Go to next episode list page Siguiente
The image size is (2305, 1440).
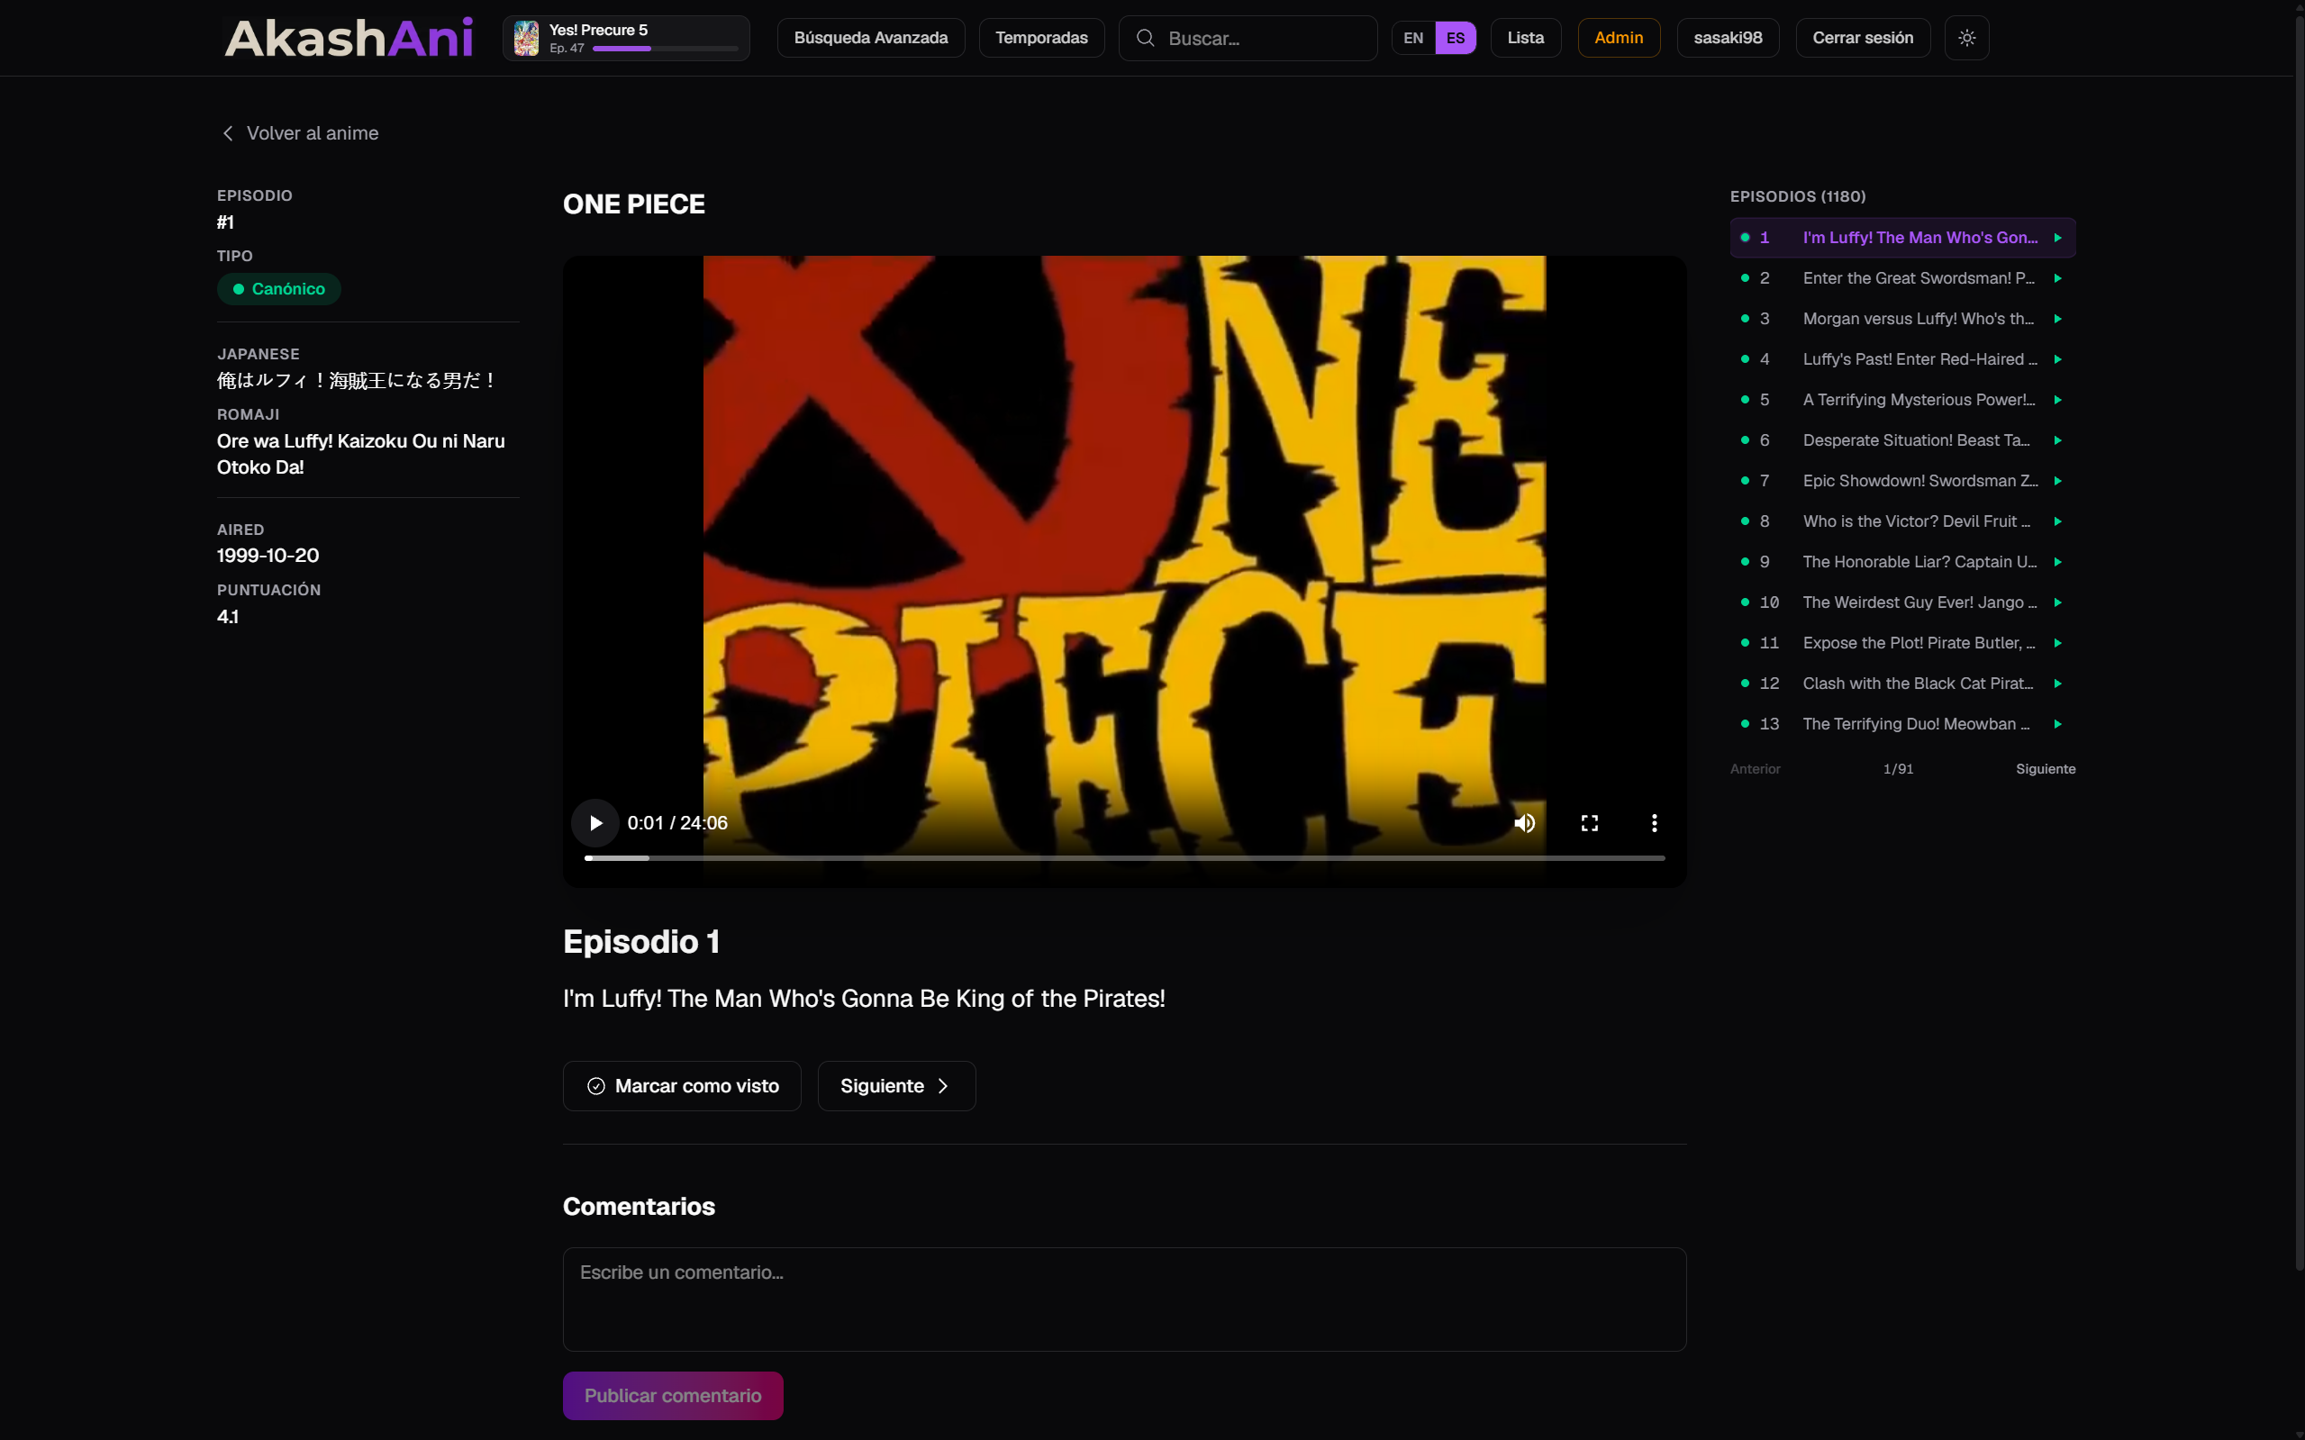pos(2045,768)
